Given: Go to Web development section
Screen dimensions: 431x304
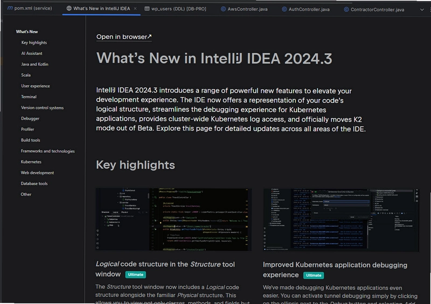Looking at the screenshot, I should pos(37,173).
